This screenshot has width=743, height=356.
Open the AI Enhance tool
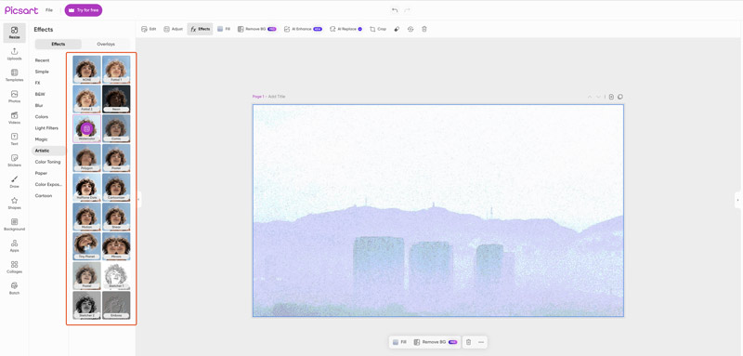click(303, 29)
